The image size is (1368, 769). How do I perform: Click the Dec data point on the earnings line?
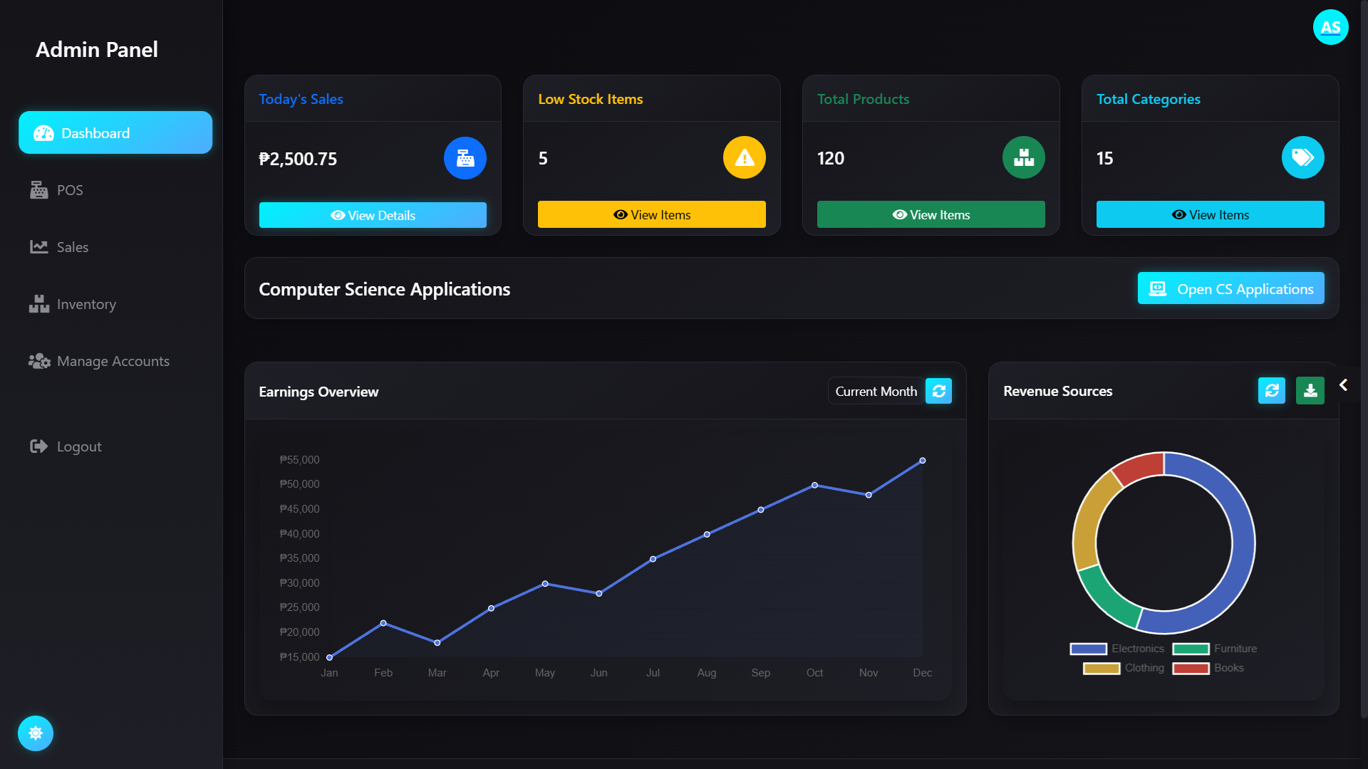[x=922, y=461]
